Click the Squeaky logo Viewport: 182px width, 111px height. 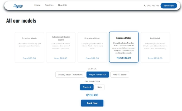pos(18,6)
